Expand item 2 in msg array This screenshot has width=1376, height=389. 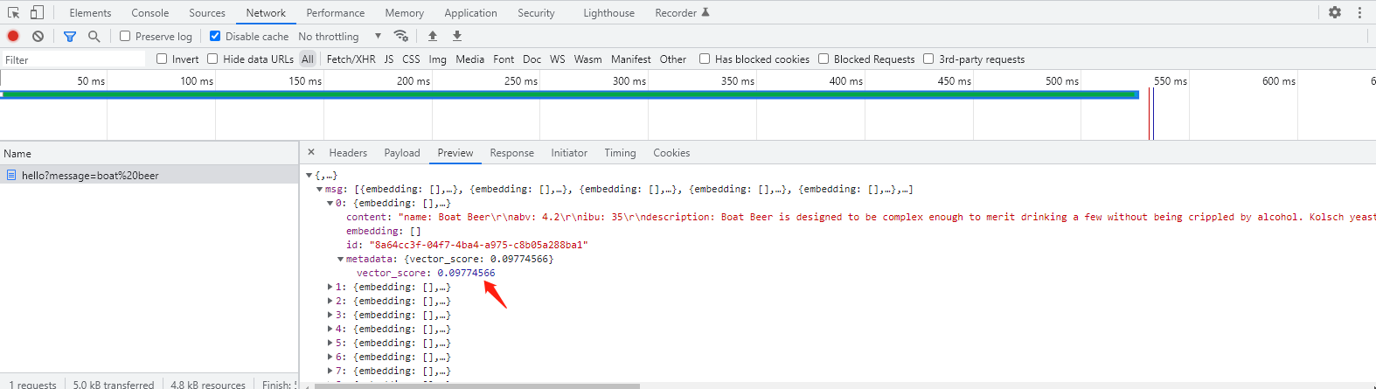(x=330, y=301)
